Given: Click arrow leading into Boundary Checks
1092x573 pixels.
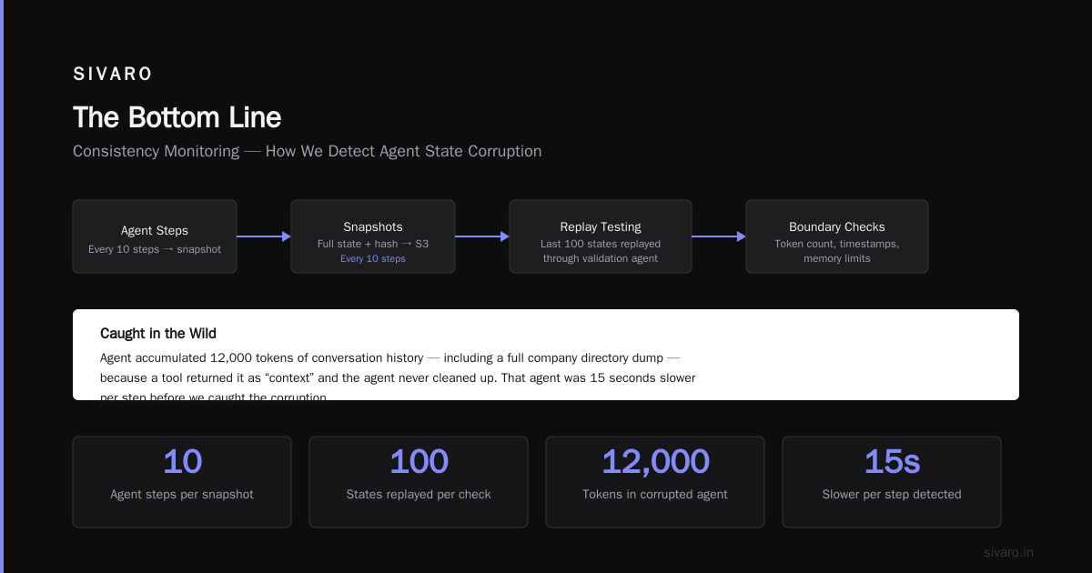Looking at the screenshot, I should (x=719, y=236).
